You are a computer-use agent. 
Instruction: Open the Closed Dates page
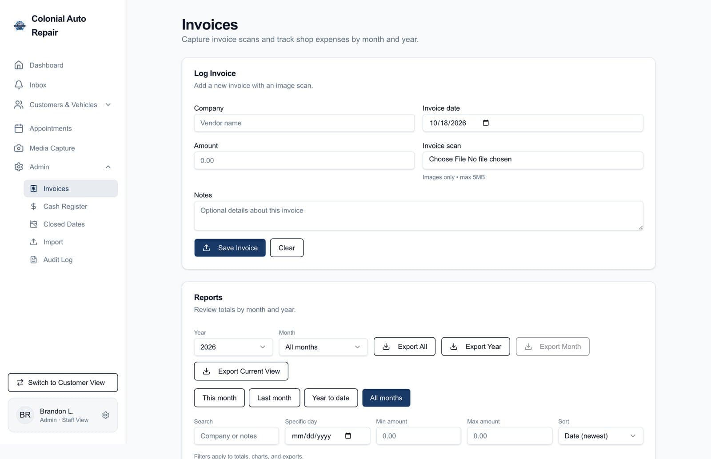(x=71, y=224)
